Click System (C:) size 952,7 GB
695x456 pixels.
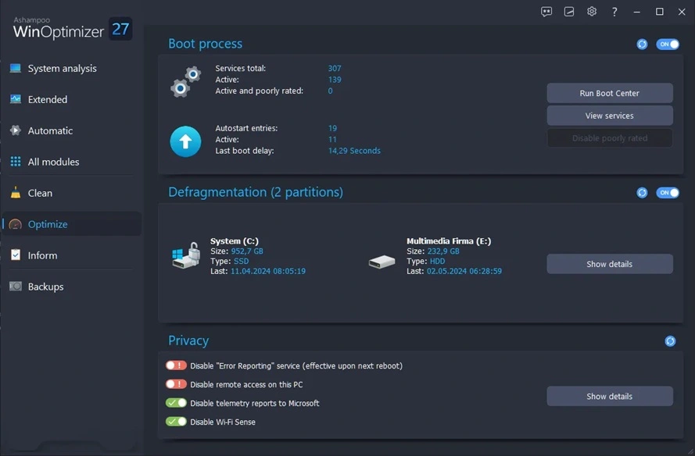pyautogui.click(x=247, y=251)
